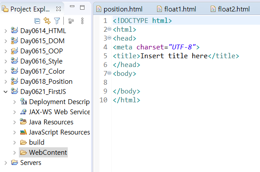Click the closing </body> tag

coord(127,91)
